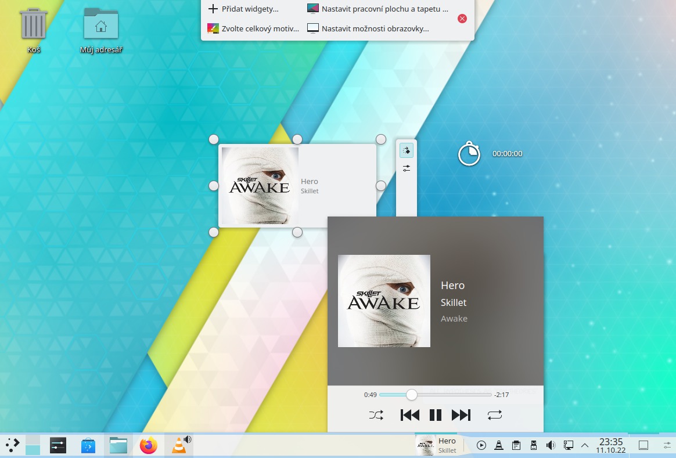Click the Hero title in desktop widget
676x458 pixels.
click(309, 181)
